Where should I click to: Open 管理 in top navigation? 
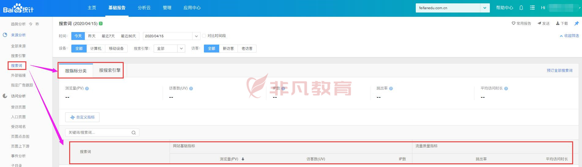(167, 8)
